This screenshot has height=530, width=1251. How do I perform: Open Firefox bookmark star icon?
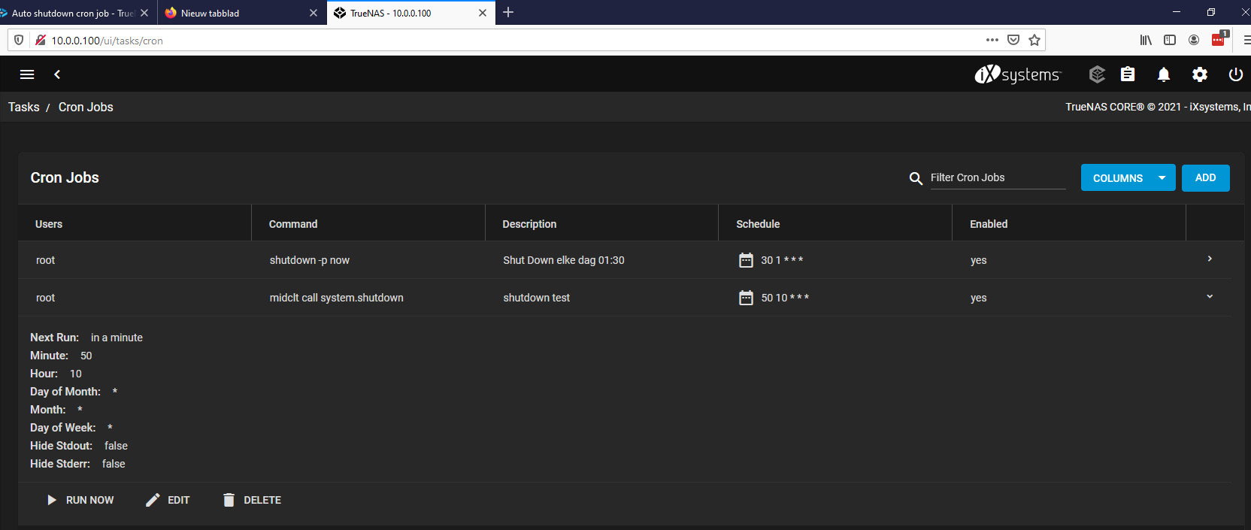point(1034,40)
